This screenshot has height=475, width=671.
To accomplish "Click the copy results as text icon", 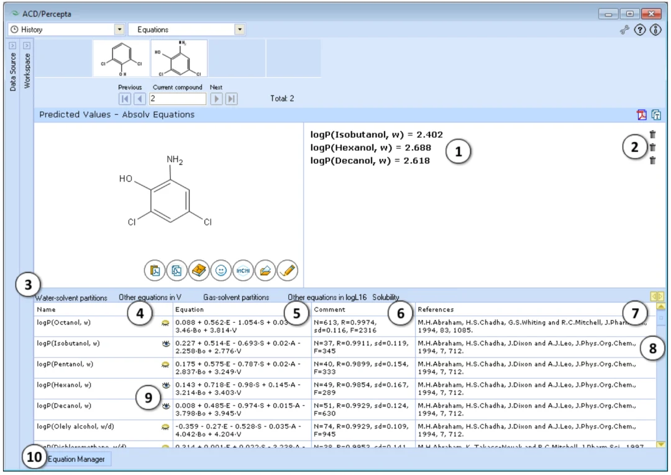I will pyautogui.click(x=656, y=115).
